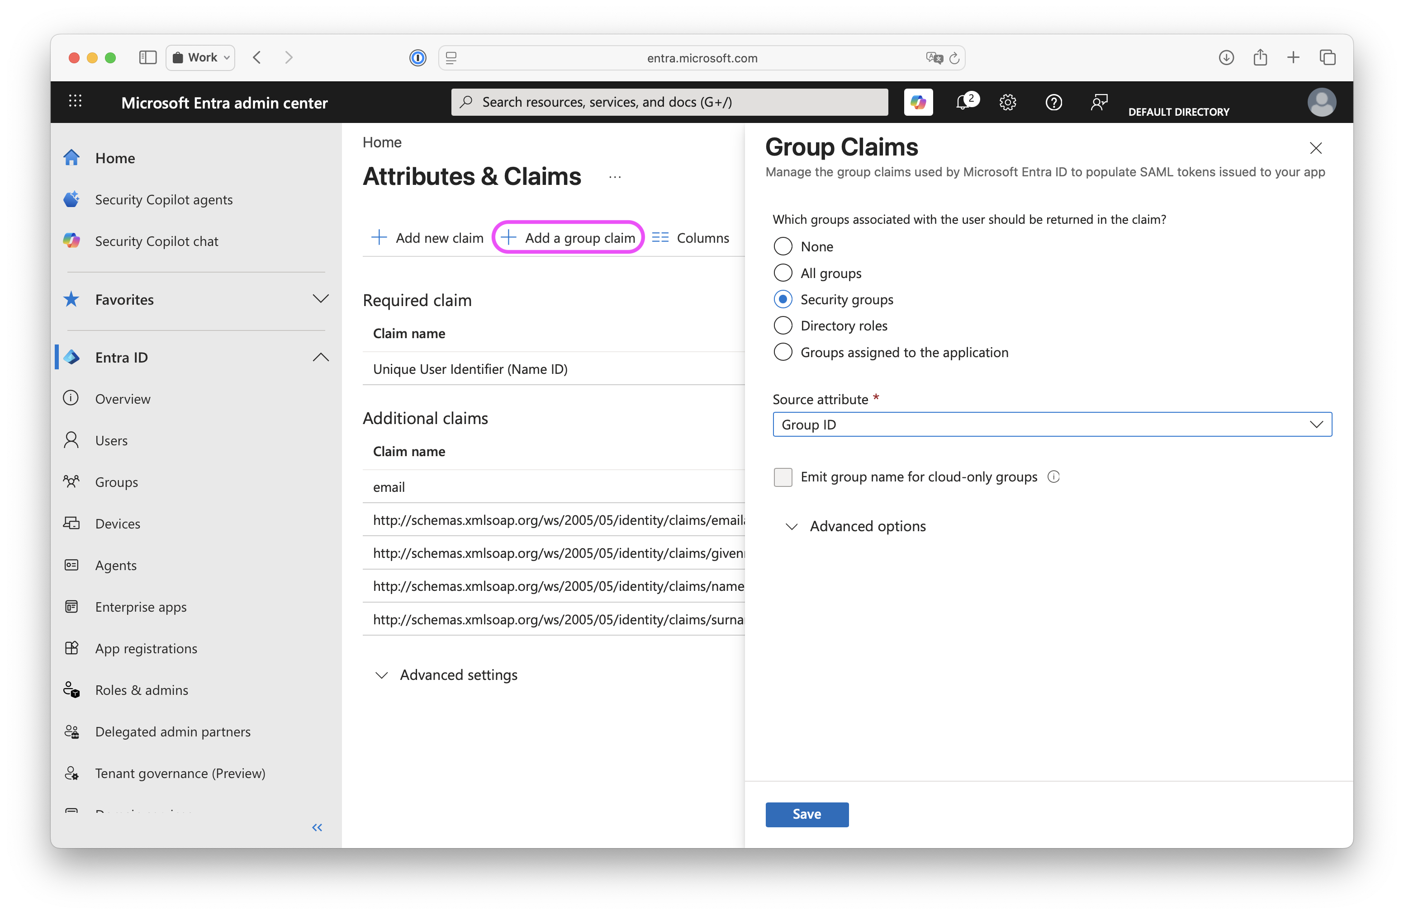Viewport: 1404px width, 915px height.
Task: Click Delegated admin partners icon
Action: 71,731
